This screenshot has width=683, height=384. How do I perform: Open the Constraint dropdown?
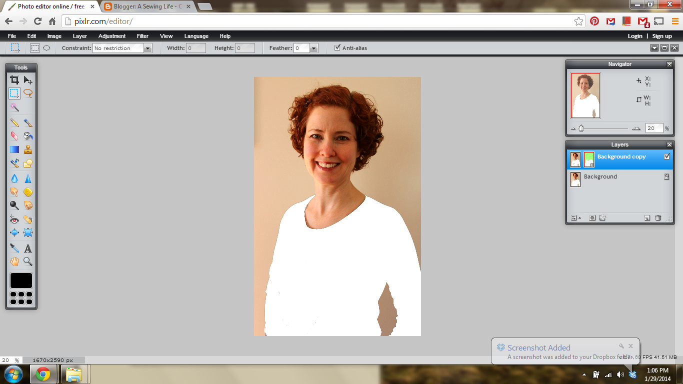(122, 48)
